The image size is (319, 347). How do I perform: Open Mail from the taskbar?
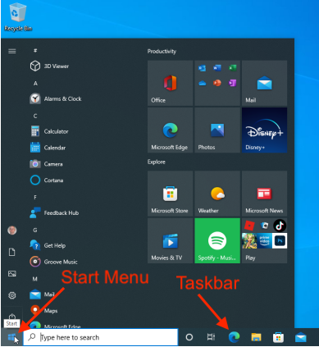tap(301, 337)
